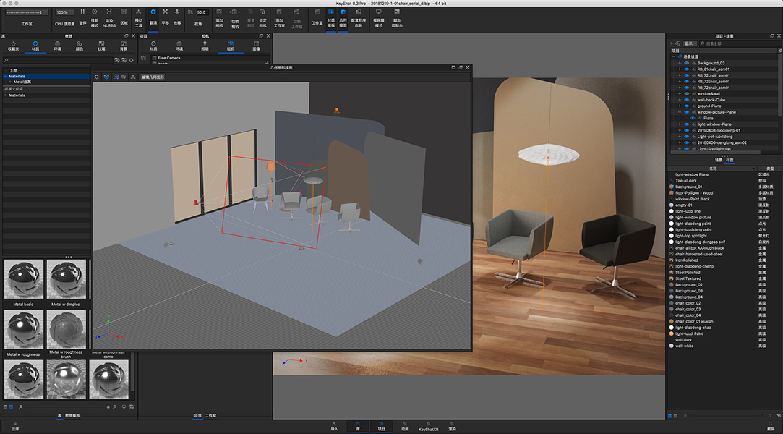Toggle visibility of window&wall item
783x434 pixels.
(x=686, y=93)
